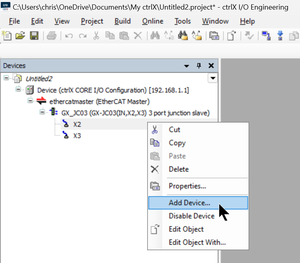The width and height of the screenshot is (300, 263).
Task: Click the Replace in Project toolbar icon
Action: (197, 36)
